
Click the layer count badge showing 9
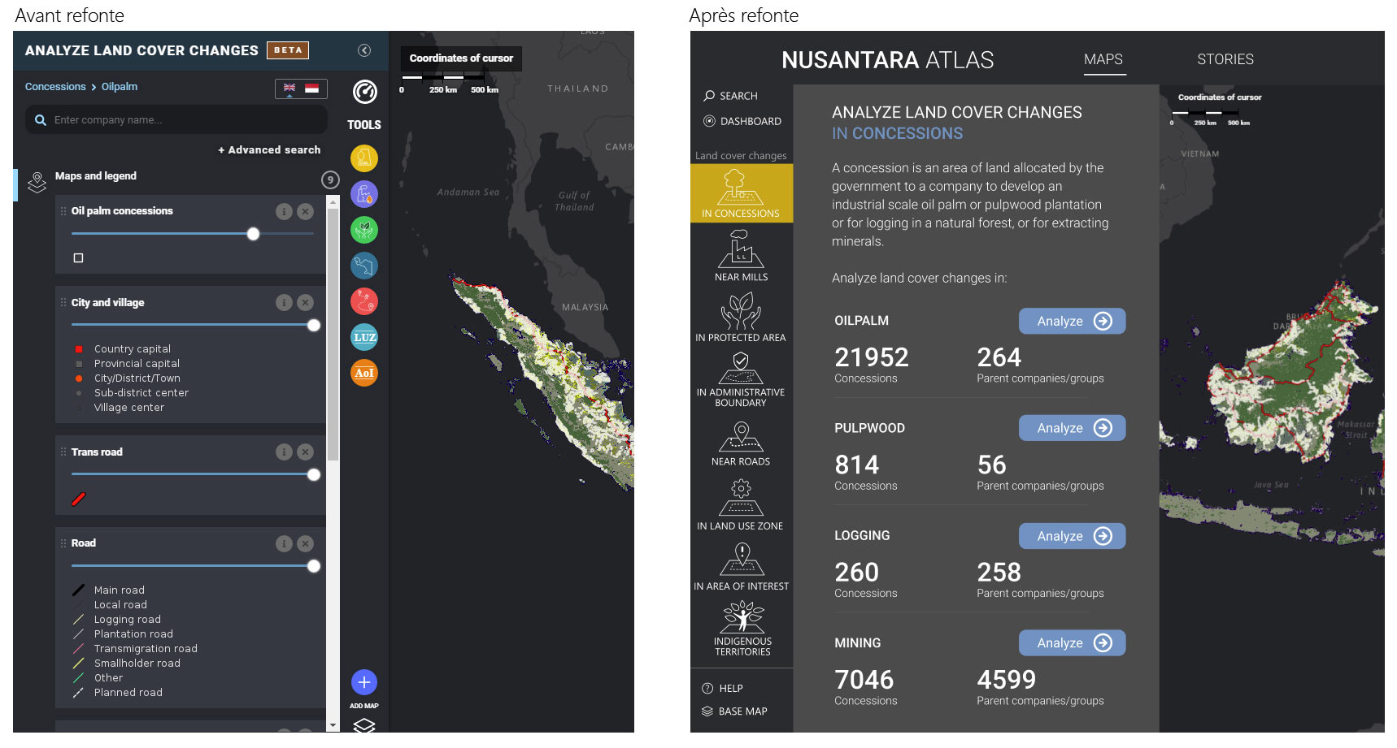(x=330, y=179)
